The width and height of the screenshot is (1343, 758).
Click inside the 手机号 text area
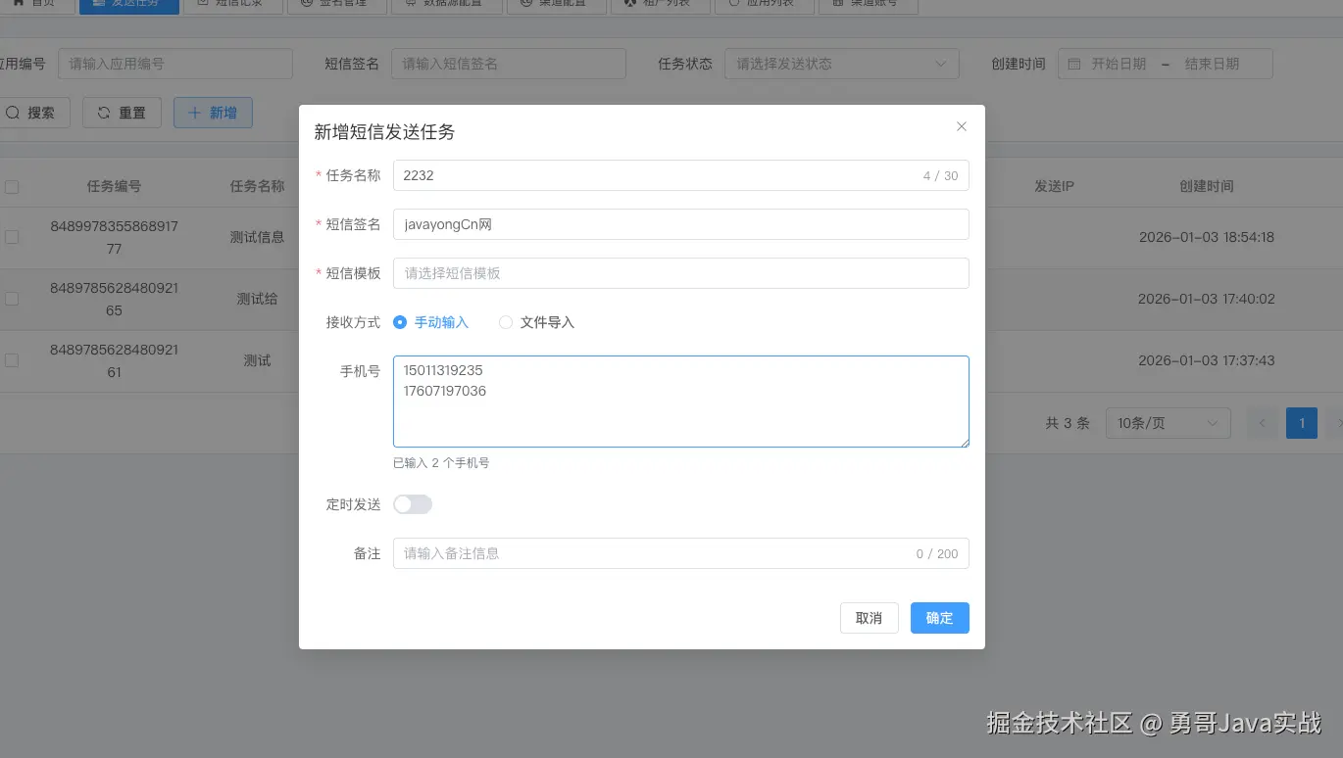(x=680, y=402)
